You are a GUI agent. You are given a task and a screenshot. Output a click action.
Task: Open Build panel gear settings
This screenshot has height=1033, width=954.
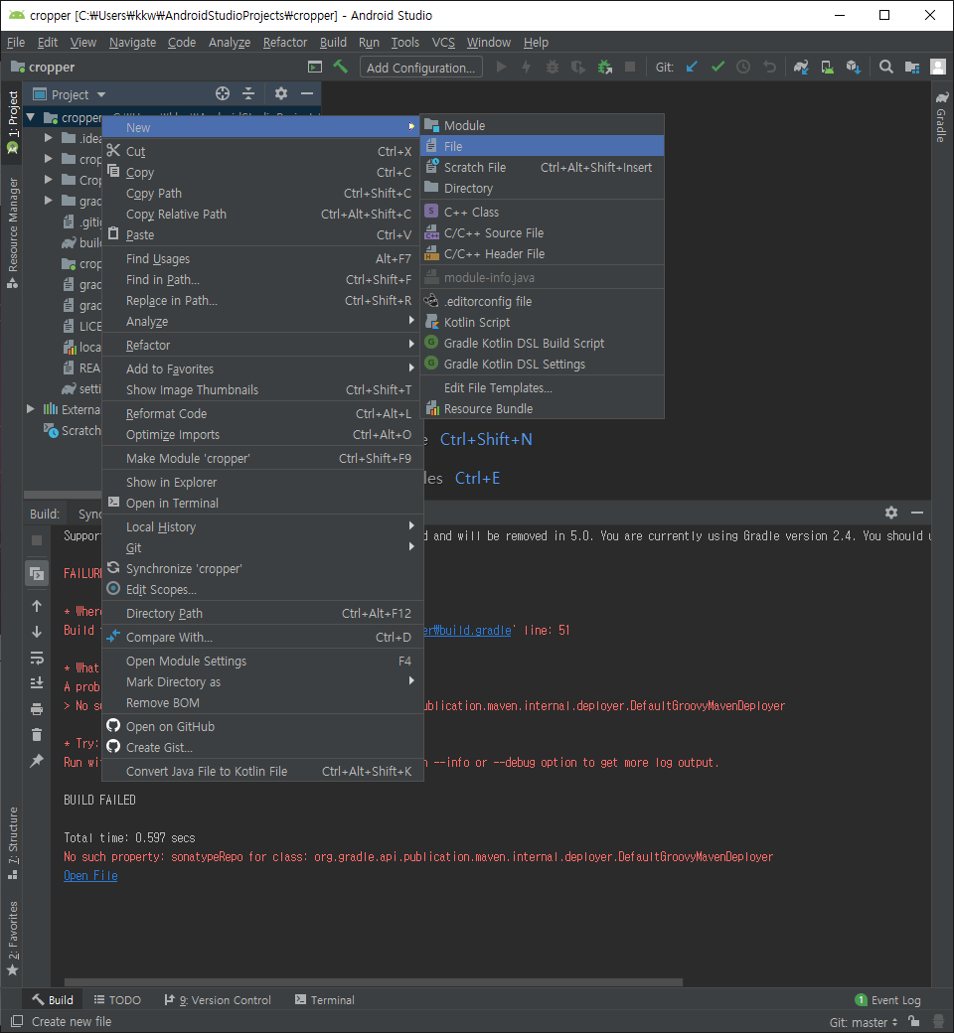(891, 513)
